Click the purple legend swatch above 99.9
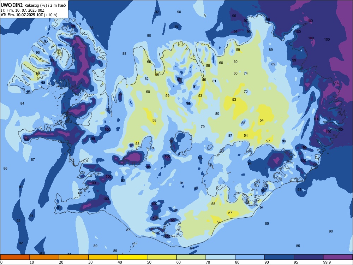Image resolution: width=353 pixels, height=265 pixels. click(x=338, y=257)
